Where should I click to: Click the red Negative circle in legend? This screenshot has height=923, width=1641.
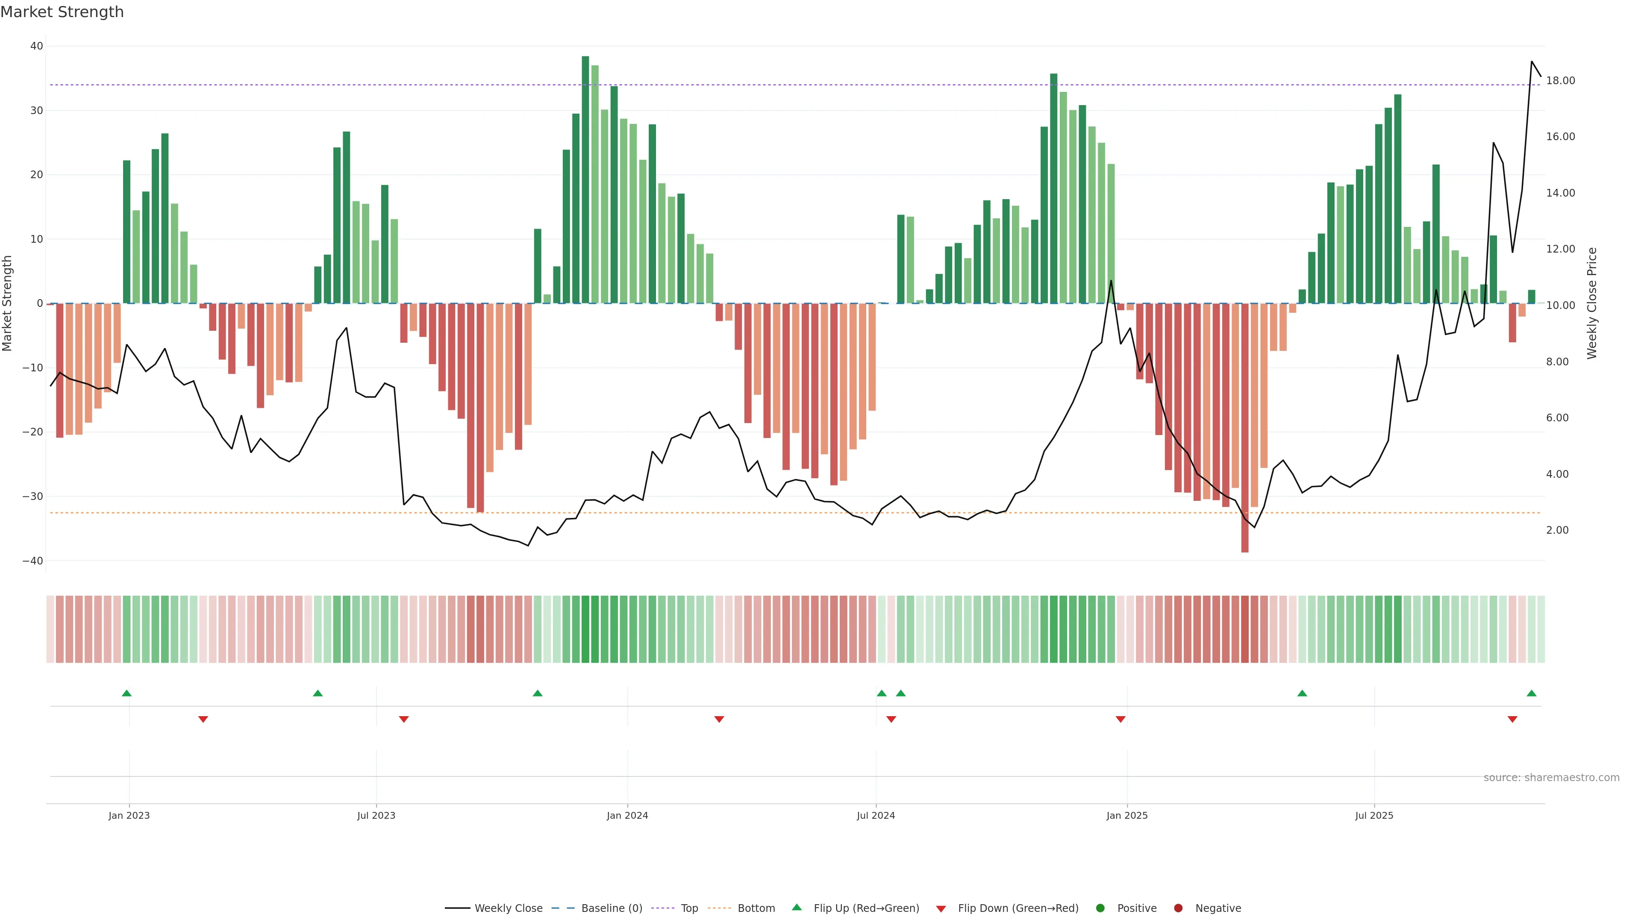pos(1178,908)
